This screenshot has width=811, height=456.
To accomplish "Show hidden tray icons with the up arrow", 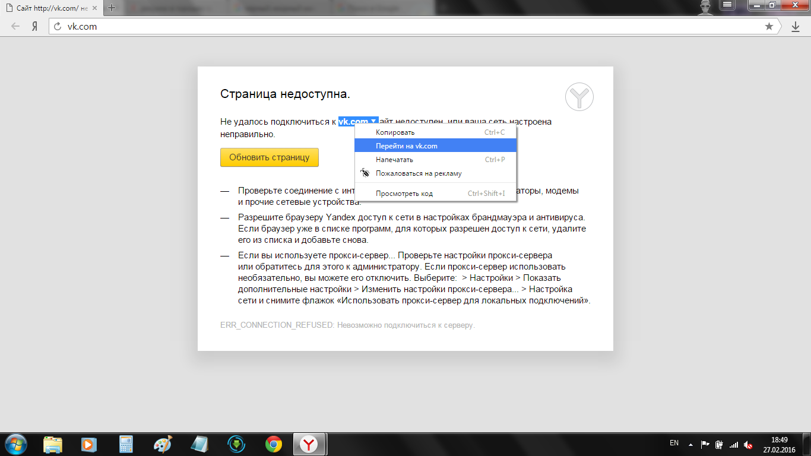I will coord(690,444).
